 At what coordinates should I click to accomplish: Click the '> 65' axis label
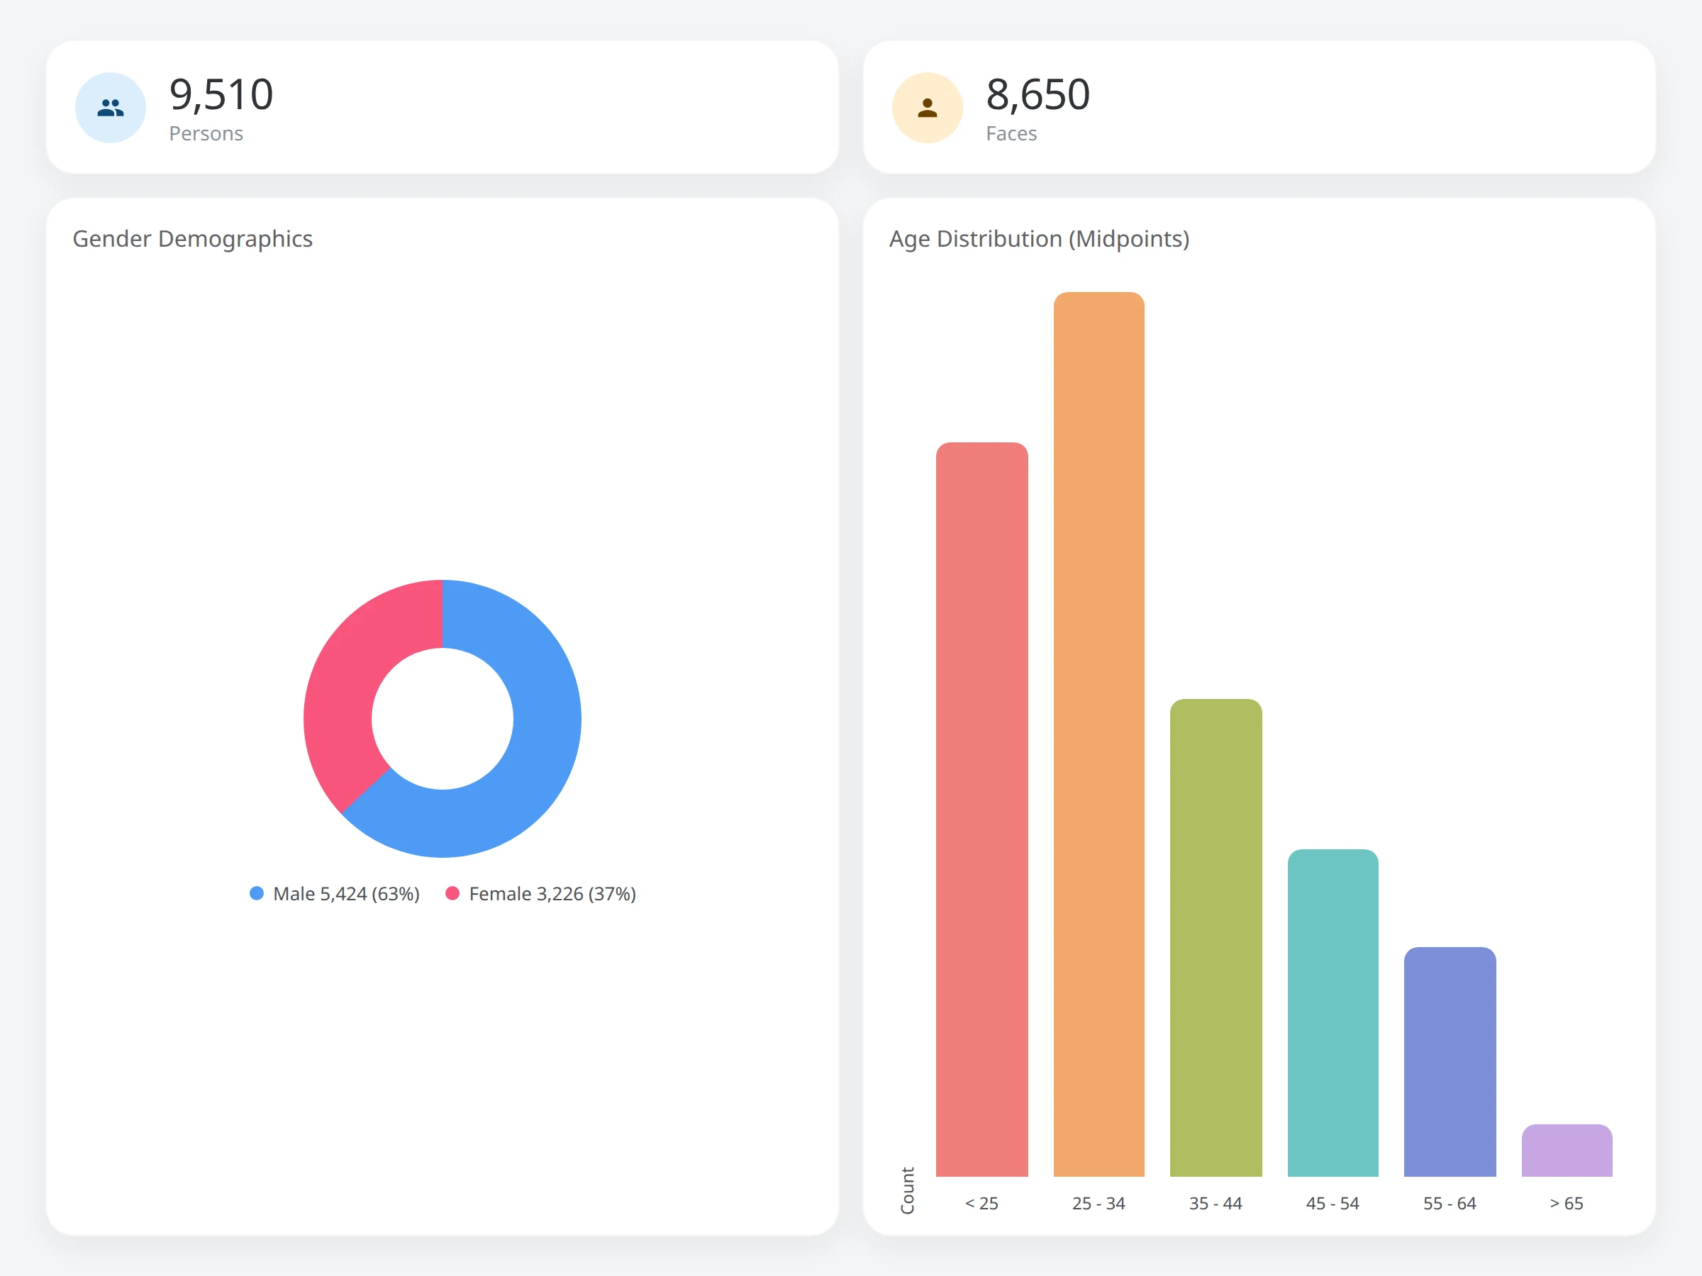1567,1204
